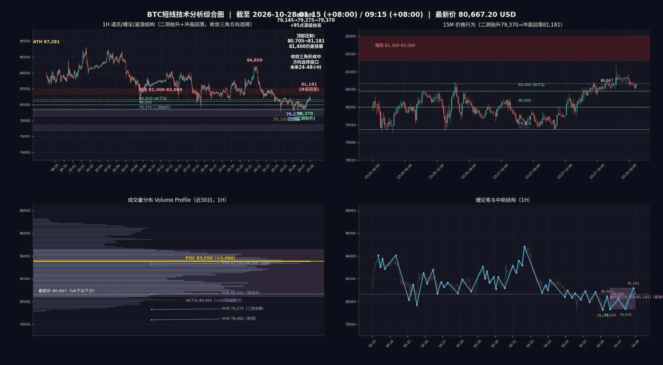Viewport: 663px width, 365px height.
Task: Click '强阻 81,300-82,000' label in 1H chart
Action: [x=160, y=90]
